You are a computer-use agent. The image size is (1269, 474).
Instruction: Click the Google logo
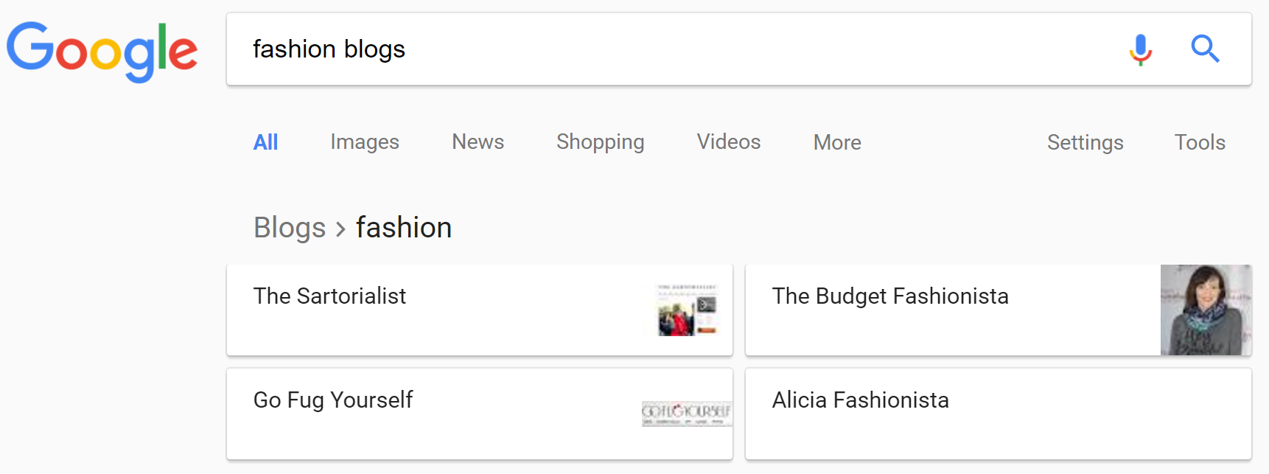click(x=102, y=50)
